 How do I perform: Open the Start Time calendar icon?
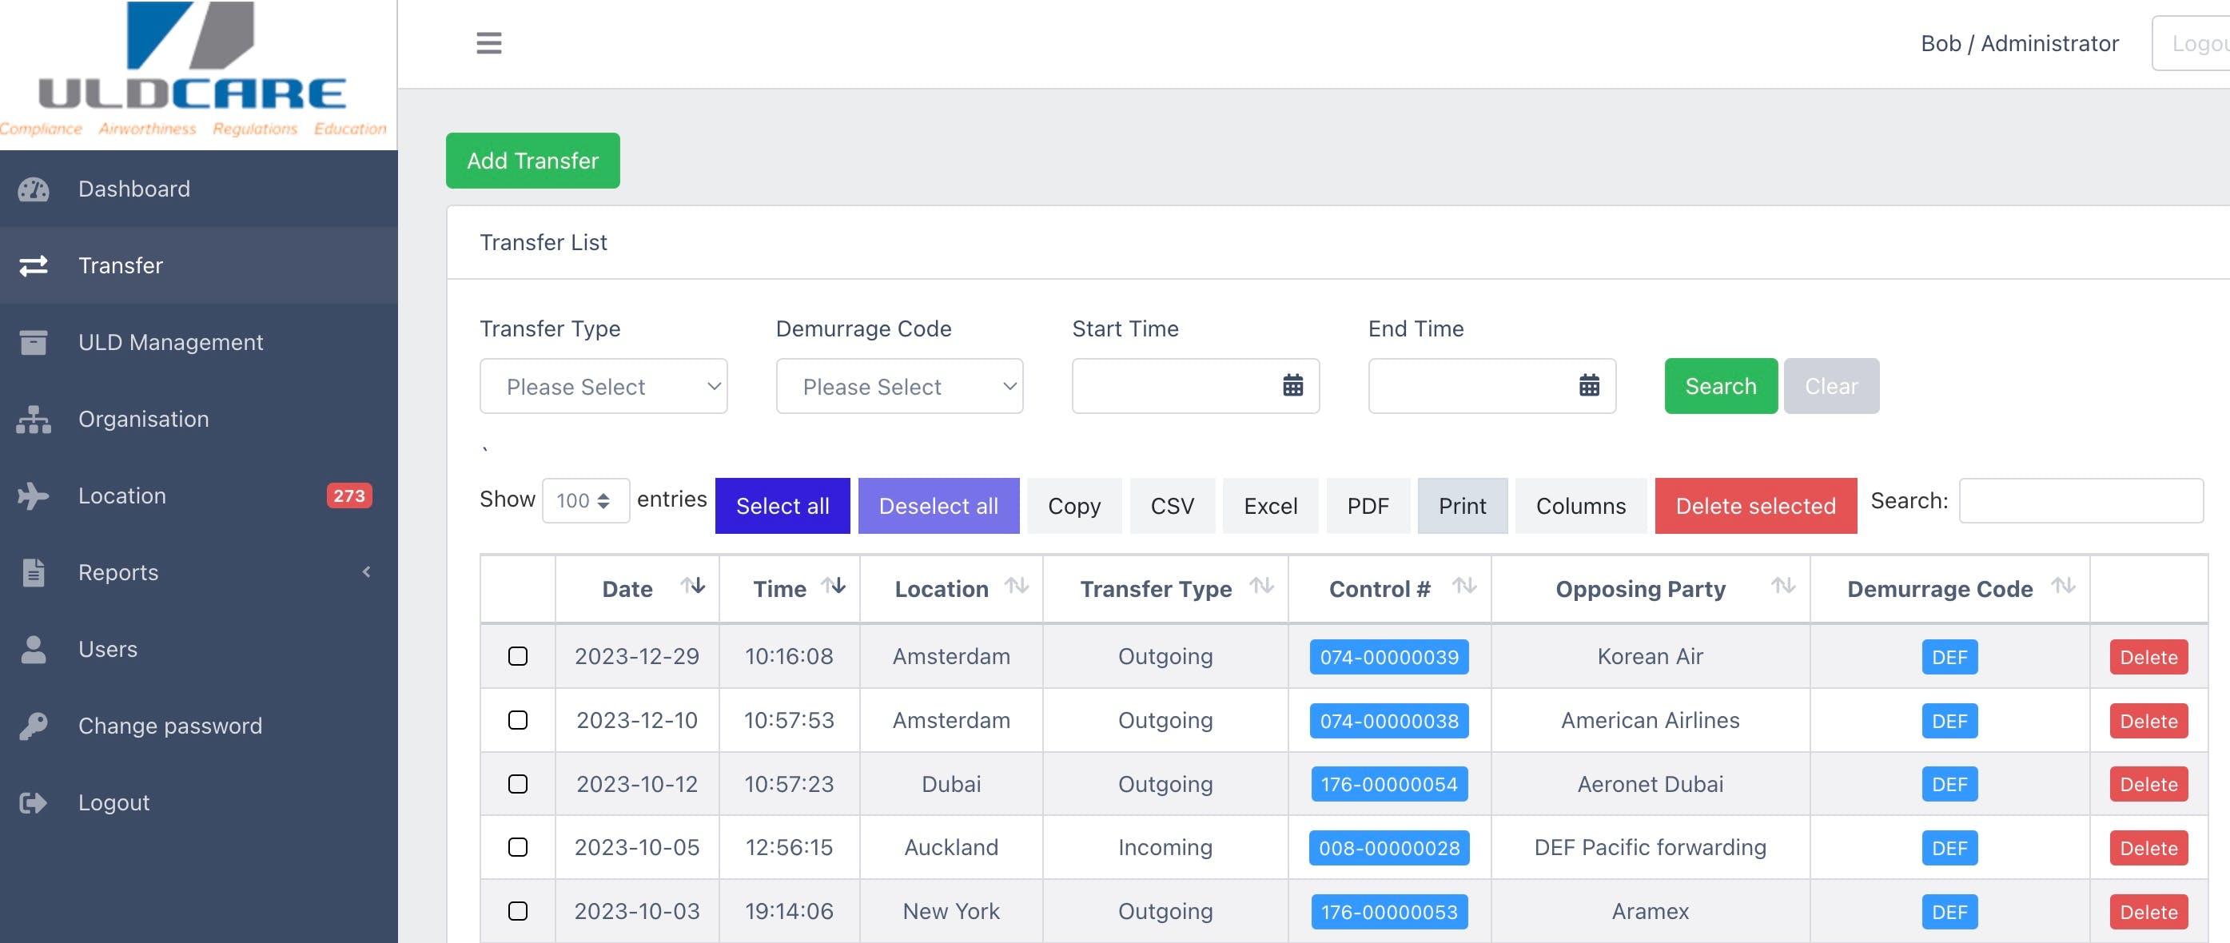click(1292, 385)
